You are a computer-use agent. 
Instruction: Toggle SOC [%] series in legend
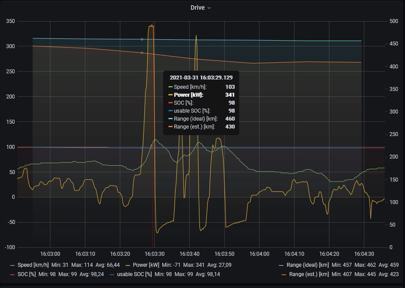point(27,274)
